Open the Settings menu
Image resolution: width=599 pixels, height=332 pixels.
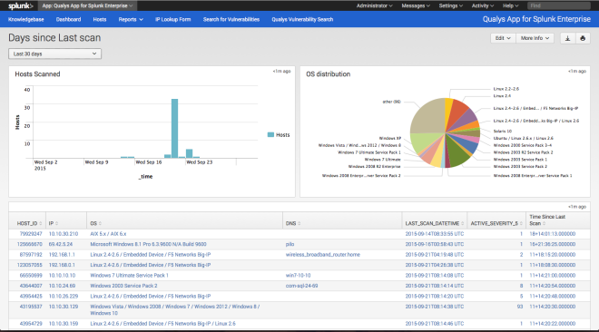click(451, 5)
